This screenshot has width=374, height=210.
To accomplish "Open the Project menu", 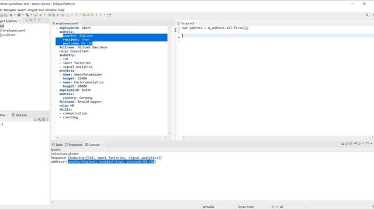I will pos(33,10).
